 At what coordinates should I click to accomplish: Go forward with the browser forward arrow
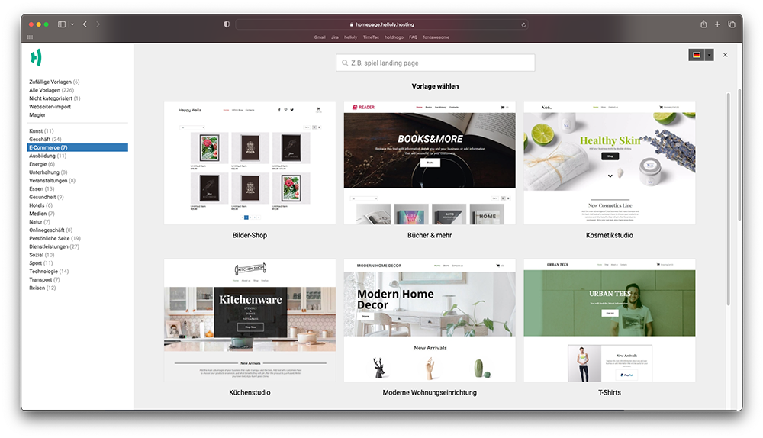98,24
